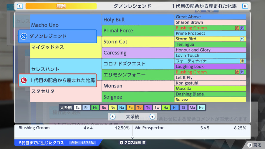Select the Caressing cell
The image size is (265, 149).
click(x=138, y=53)
